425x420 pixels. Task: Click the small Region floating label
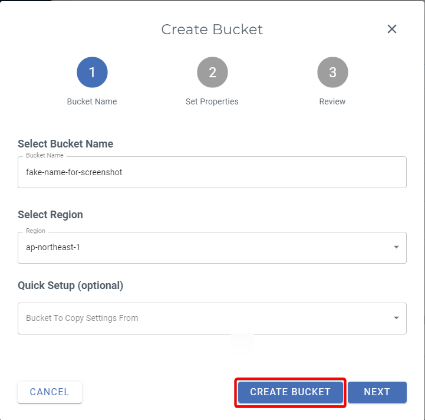pos(35,231)
